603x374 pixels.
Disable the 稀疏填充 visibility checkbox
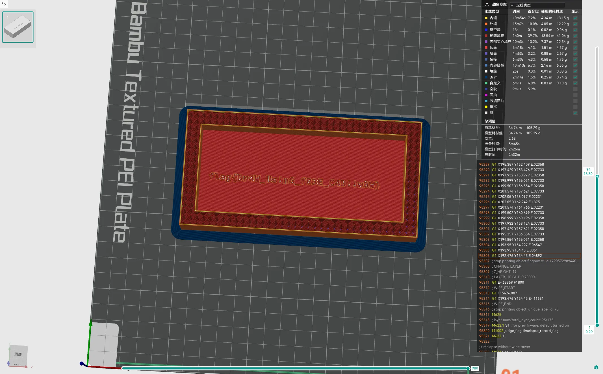575,36
